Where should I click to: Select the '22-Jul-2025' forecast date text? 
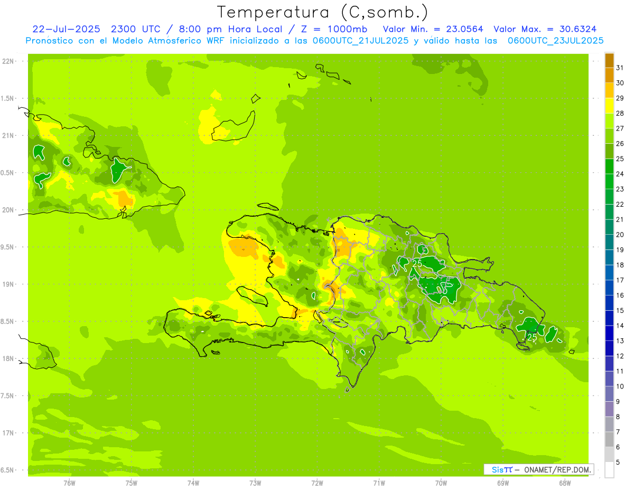[x=68, y=29]
